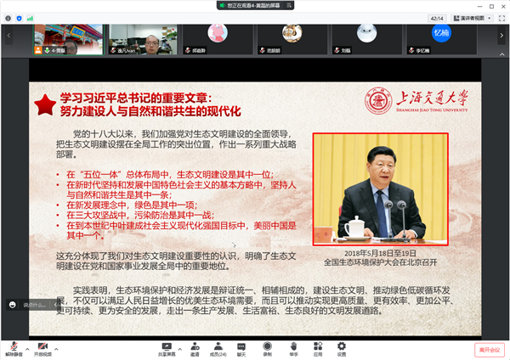This screenshot has width=510, height=360.
Task: Enter full screen mode with the corner-brackets icon
Action: pyautogui.click(x=501, y=19)
